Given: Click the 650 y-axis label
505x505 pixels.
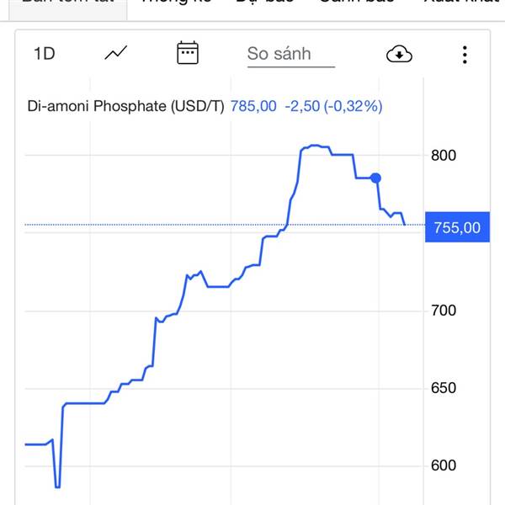Looking at the screenshot, I should (x=444, y=388).
